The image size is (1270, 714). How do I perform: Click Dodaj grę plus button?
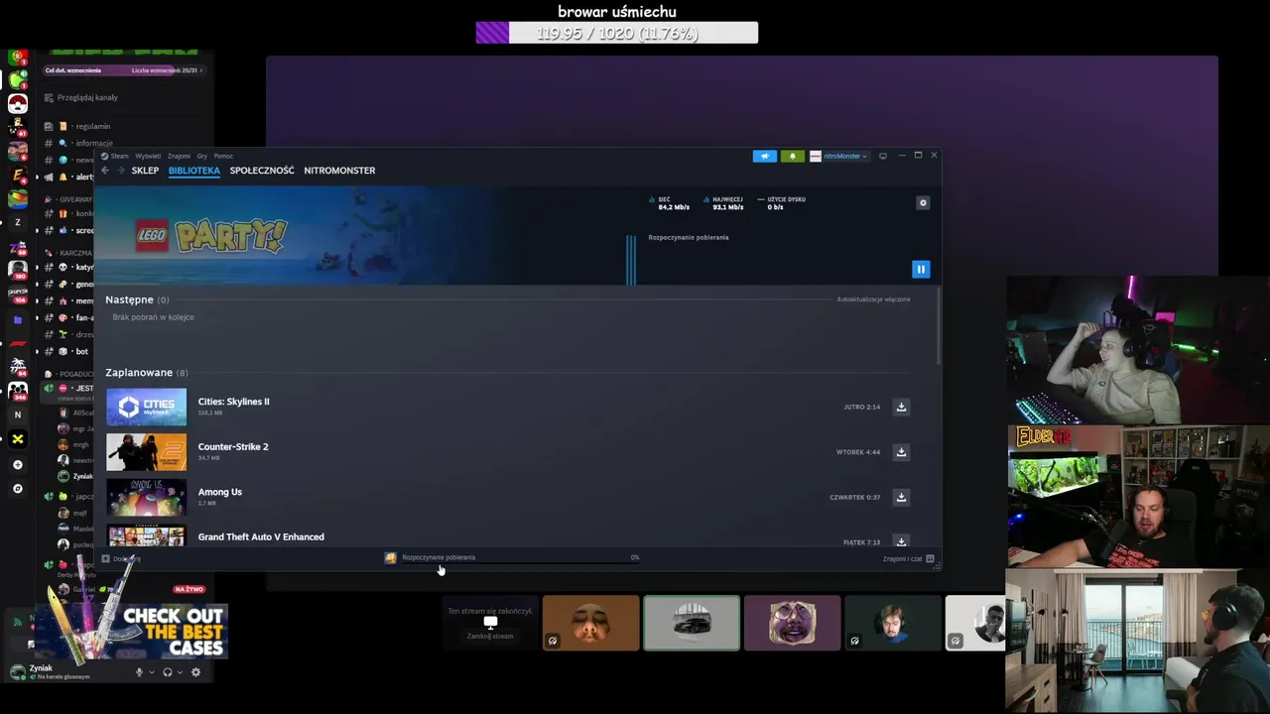[x=106, y=558]
